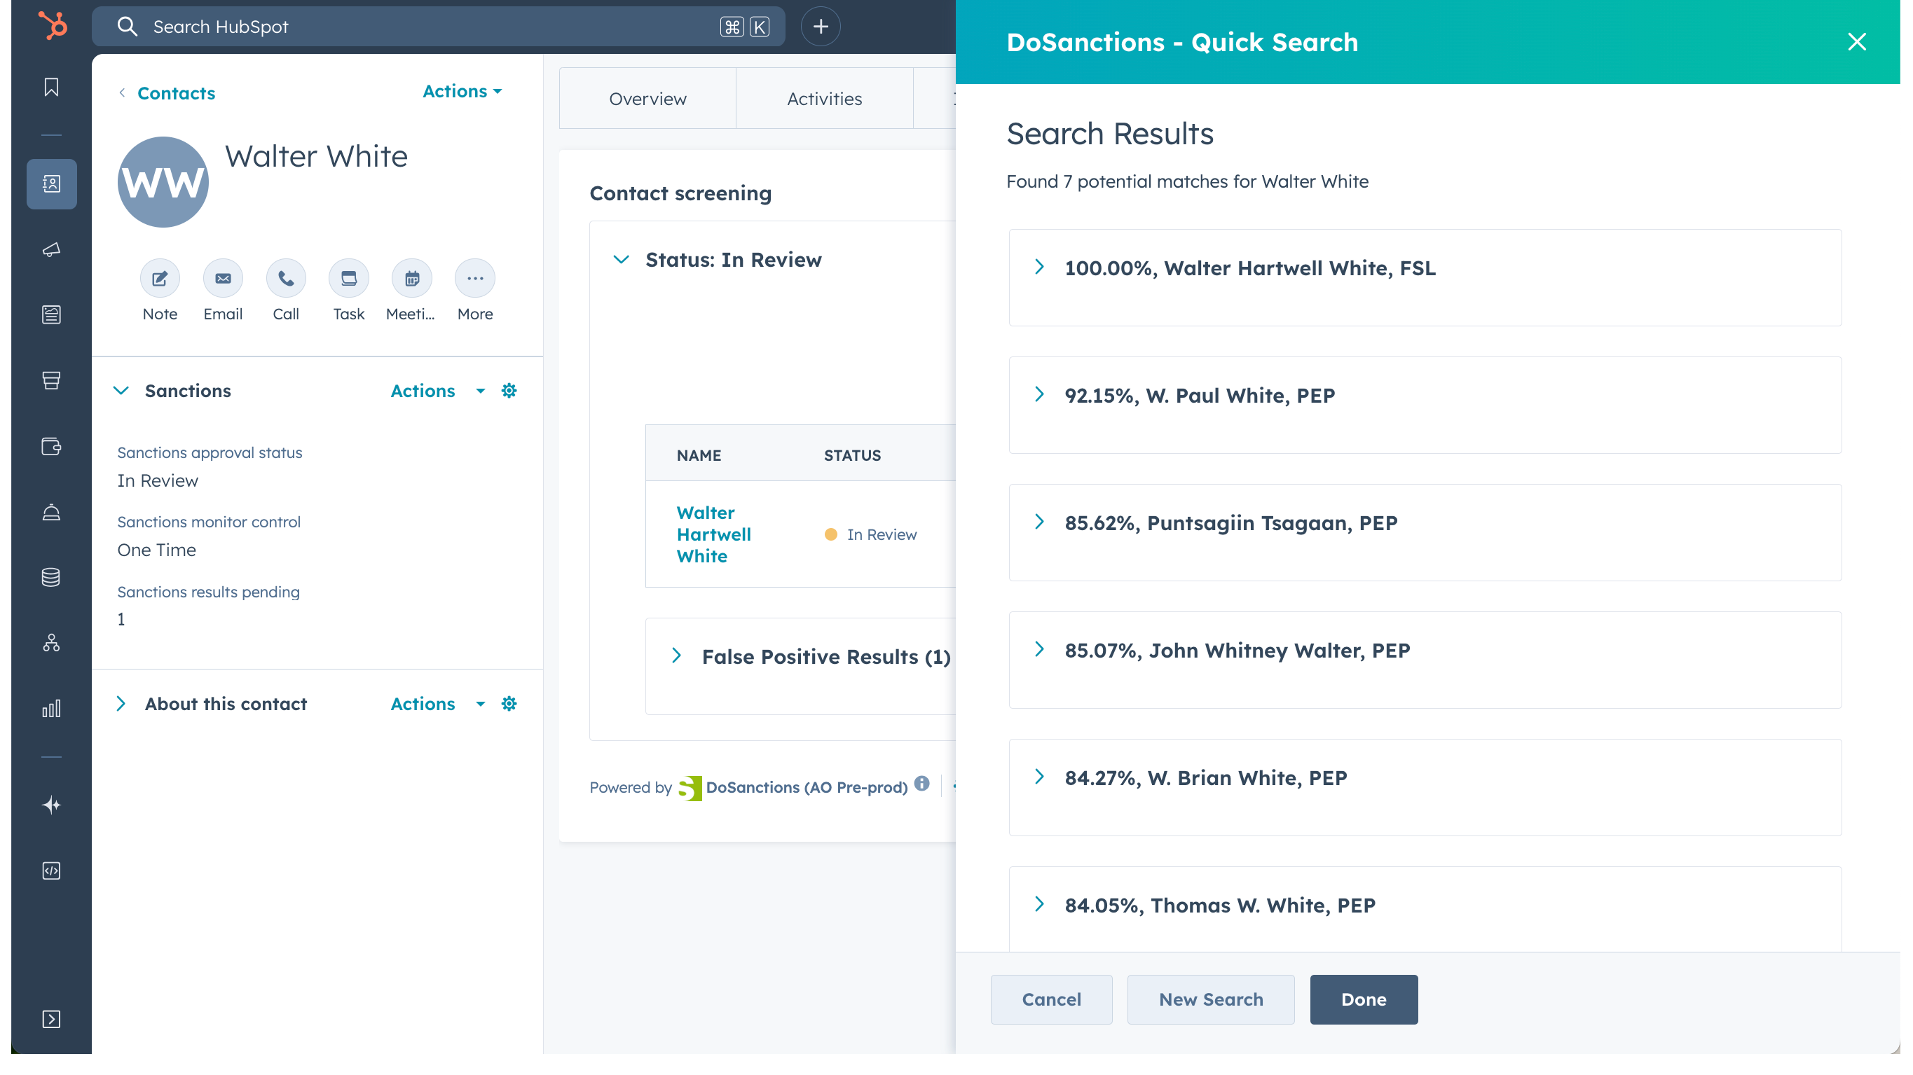Open the Reporting bar chart icon
The image size is (1913, 1075).
[51, 707]
